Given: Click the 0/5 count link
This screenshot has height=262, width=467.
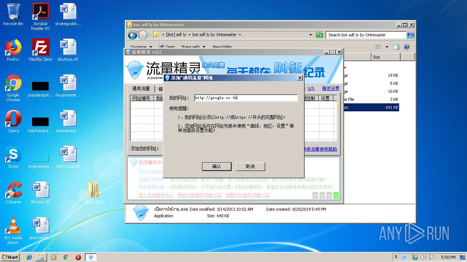Looking at the screenshot, I should click(x=311, y=88).
